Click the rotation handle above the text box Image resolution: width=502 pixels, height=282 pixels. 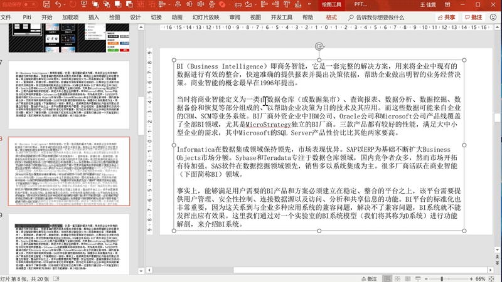point(319,46)
